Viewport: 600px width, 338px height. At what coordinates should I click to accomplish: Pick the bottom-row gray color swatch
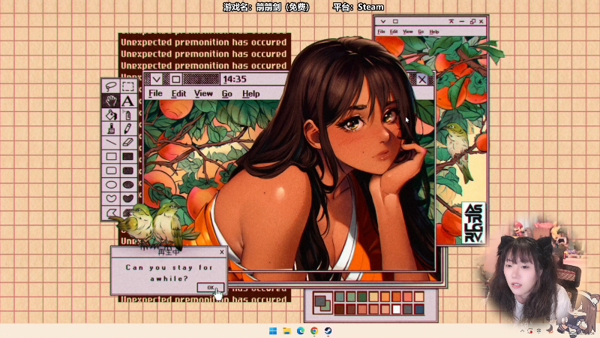pyautogui.click(x=408, y=309)
